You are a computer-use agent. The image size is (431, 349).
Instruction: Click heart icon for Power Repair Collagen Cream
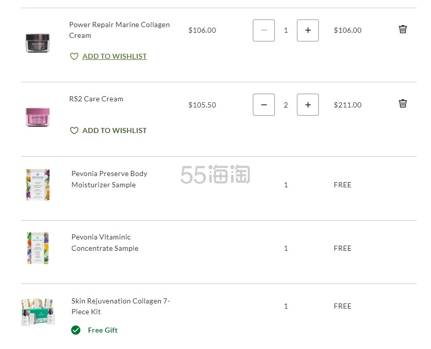point(74,56)
